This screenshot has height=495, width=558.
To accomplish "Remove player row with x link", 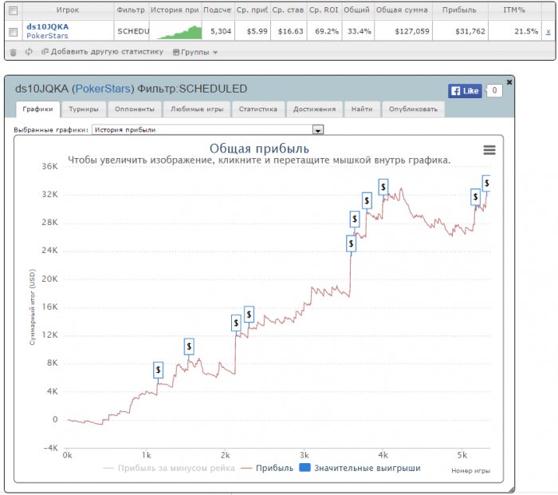I will tap(548, 32).
